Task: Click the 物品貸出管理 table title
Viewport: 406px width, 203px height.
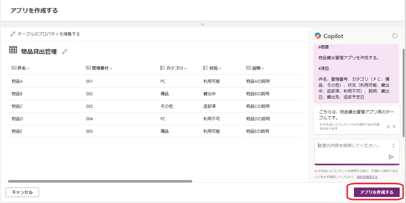Action: click(39, 52)
